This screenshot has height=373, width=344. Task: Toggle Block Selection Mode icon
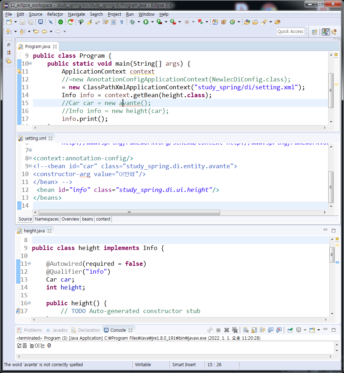(x=114, y=22)
